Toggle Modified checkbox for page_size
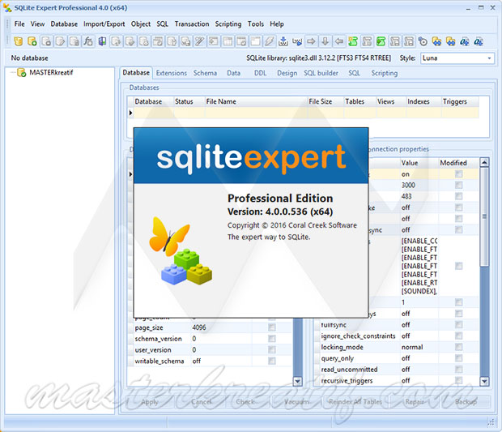 272,327
